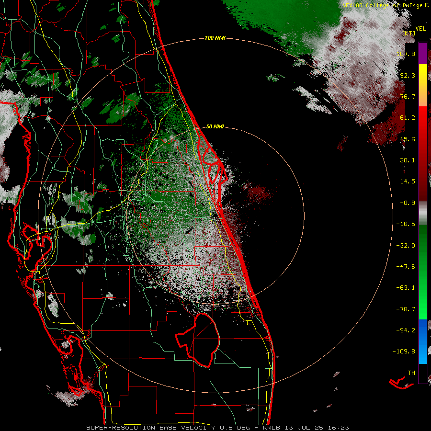Click the "100 NMI" range ring label
The height and width of the screenshot is (431, 431).
point(215,38)
